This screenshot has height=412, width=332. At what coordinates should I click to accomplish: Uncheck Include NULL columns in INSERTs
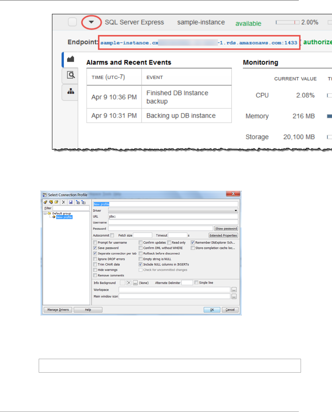coord(140,264)
